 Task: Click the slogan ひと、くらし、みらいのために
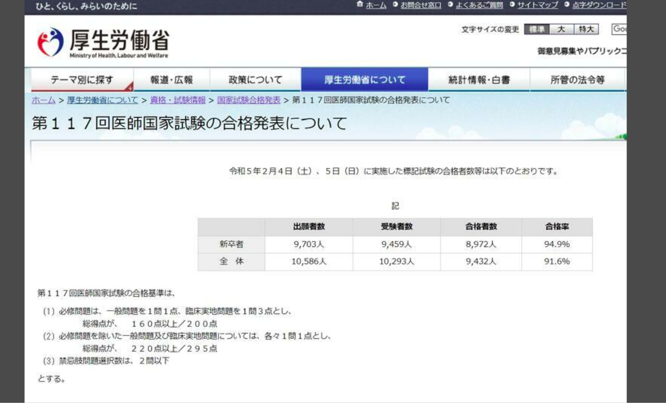[x=86, y=6]
